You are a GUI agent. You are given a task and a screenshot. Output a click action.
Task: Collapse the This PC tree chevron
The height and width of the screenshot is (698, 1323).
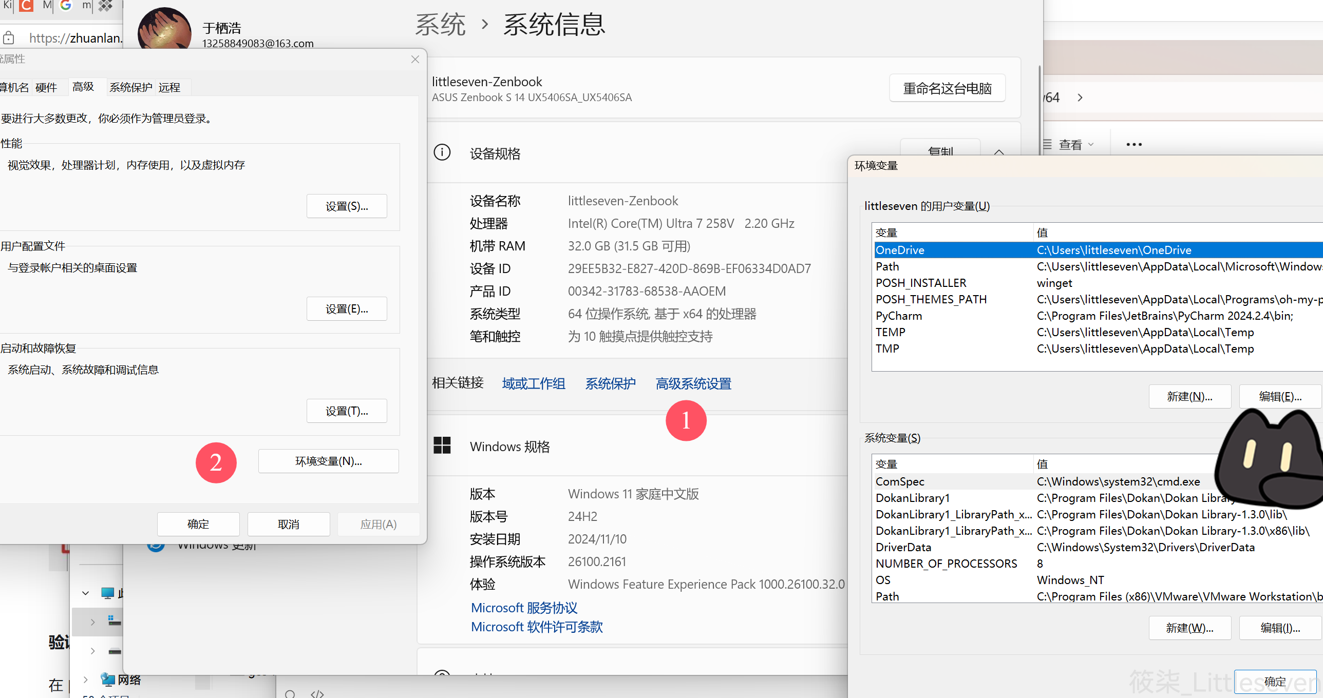(86, 593)
